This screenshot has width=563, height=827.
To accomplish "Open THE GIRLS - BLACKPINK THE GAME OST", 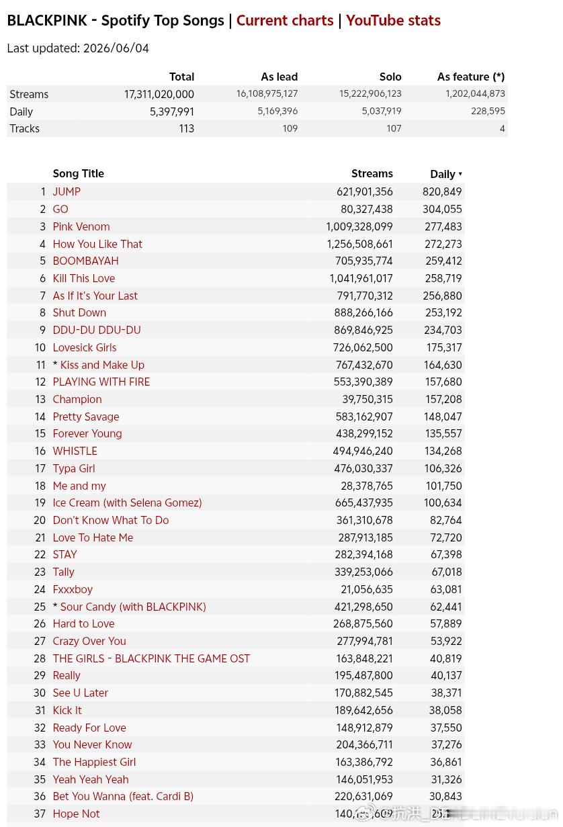I will (x=151, y=658).
